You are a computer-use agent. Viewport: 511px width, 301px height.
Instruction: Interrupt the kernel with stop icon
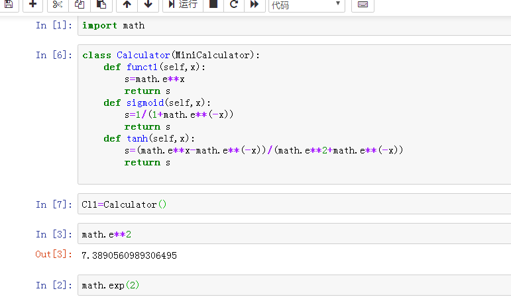[213, 5]
